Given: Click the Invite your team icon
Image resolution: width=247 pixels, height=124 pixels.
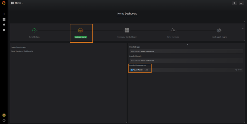Looking at the screenshot, I should click(x=173, y=30).
